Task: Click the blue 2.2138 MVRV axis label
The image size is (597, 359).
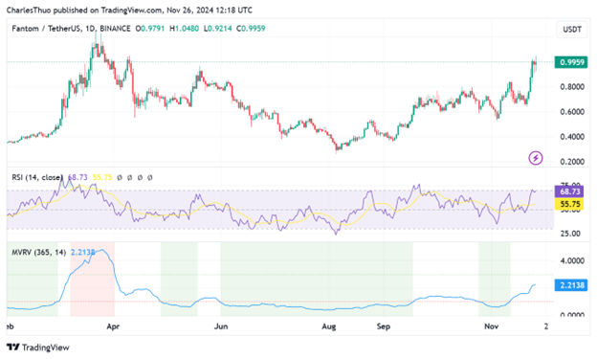Action: pyautogui.click(x=571, y=285)
